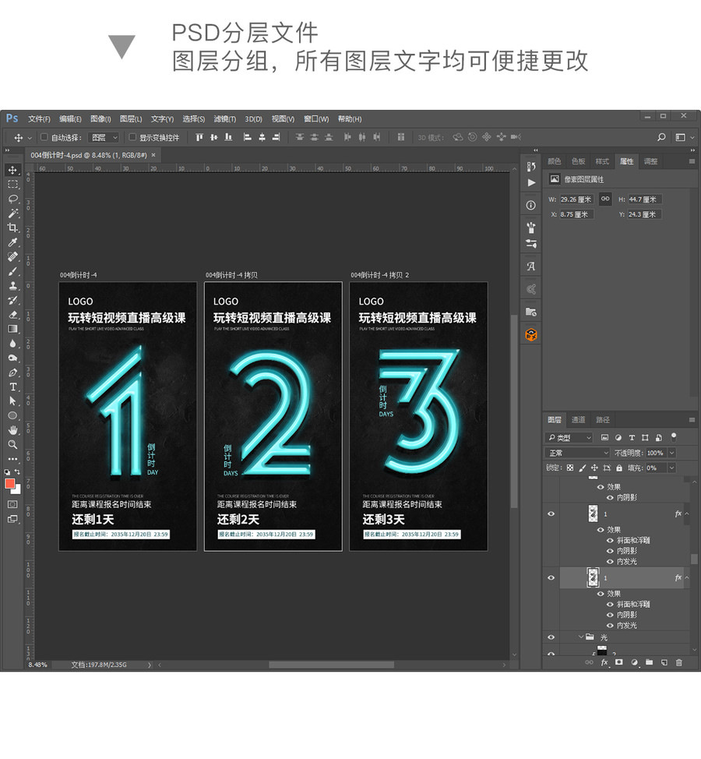Open the 图层 auto-select dropdown
The height and width of the screenshot is (759, 701).
coord(103,137)
